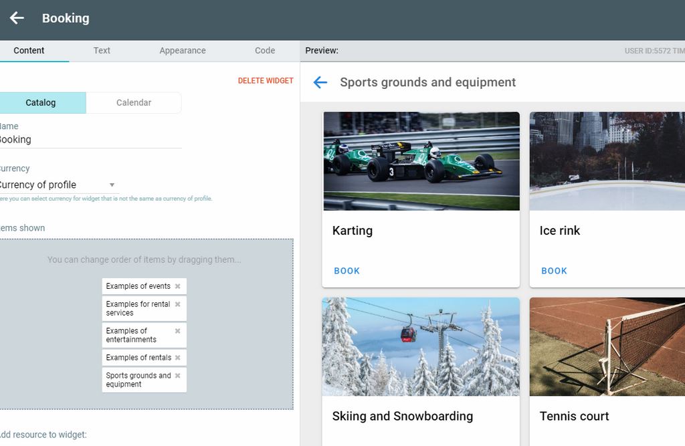Image resolution: width=685 pixels, height=446 pixels.
Task: Click the drag-to-reorder hint text
Action: 144,259
